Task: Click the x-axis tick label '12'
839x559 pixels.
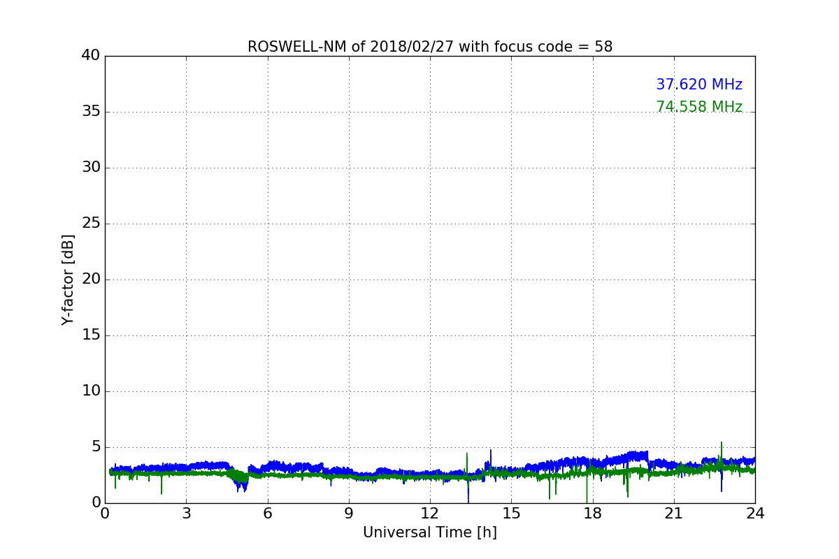Action: tap(430, 513)
